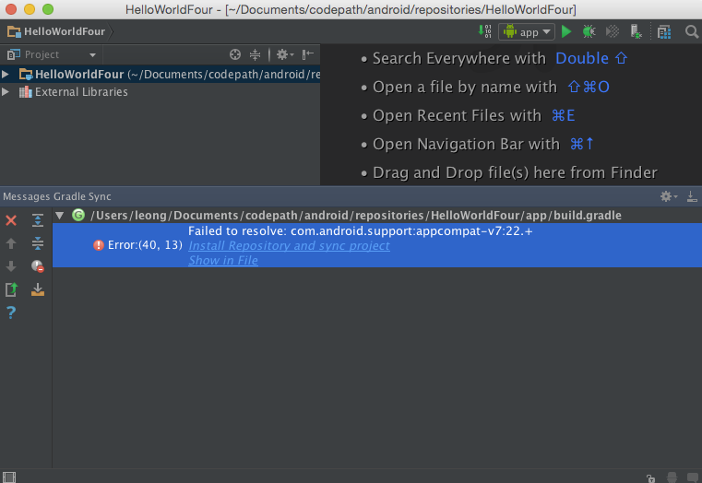Click Expand All messages icon
The image size is (702, 483).
pyautogui.click(x=38, y=220)
